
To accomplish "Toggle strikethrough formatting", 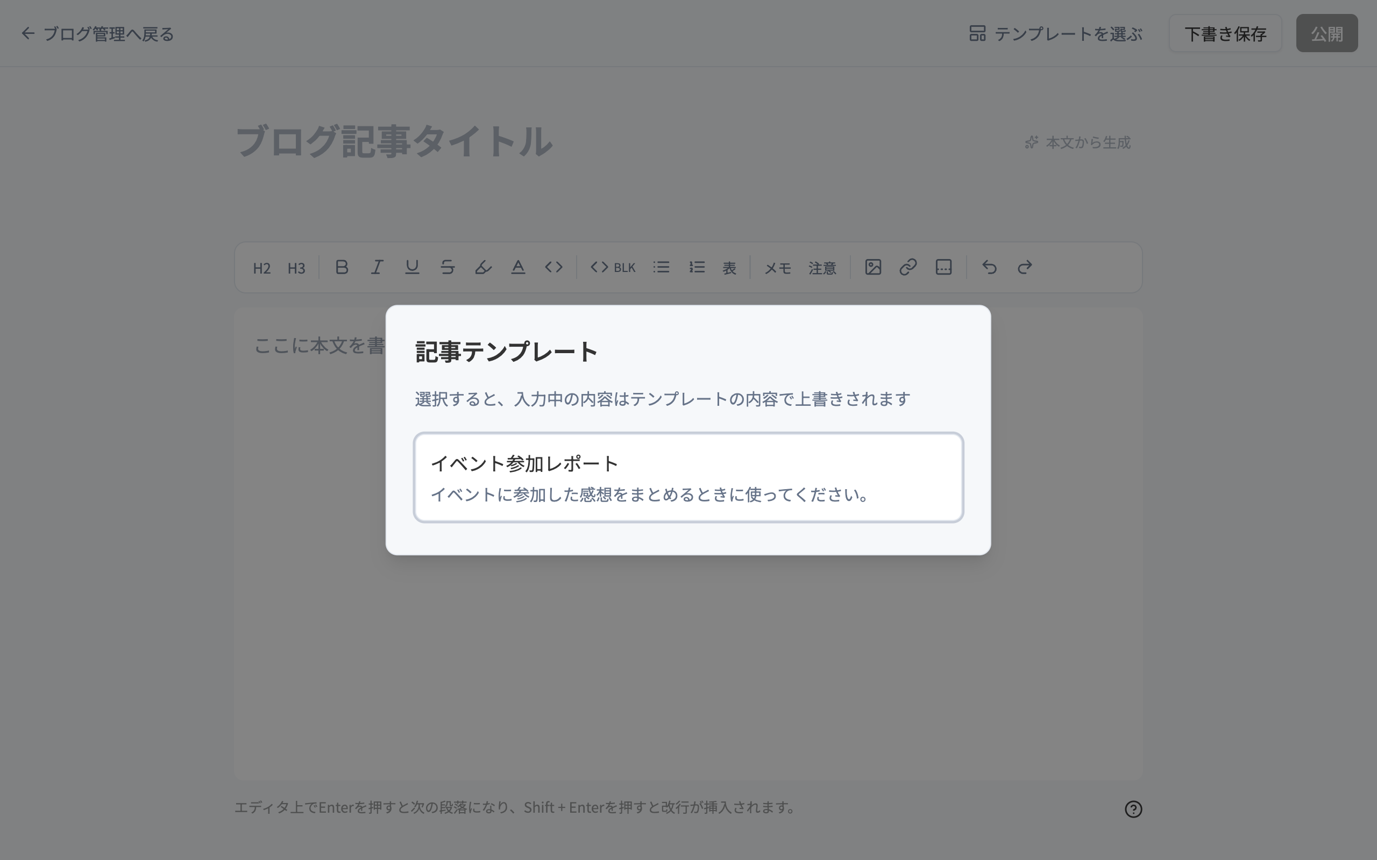I will pos(447,267).
